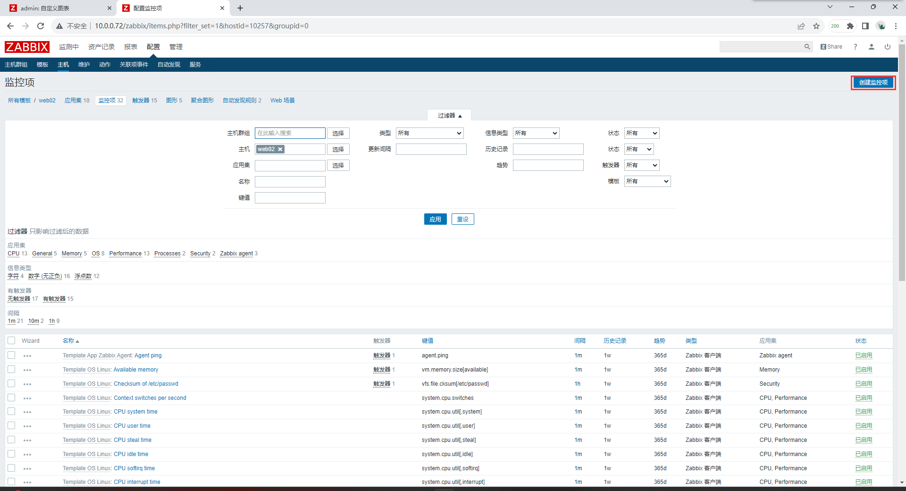Click the Zabbix logo

point(27,47)
